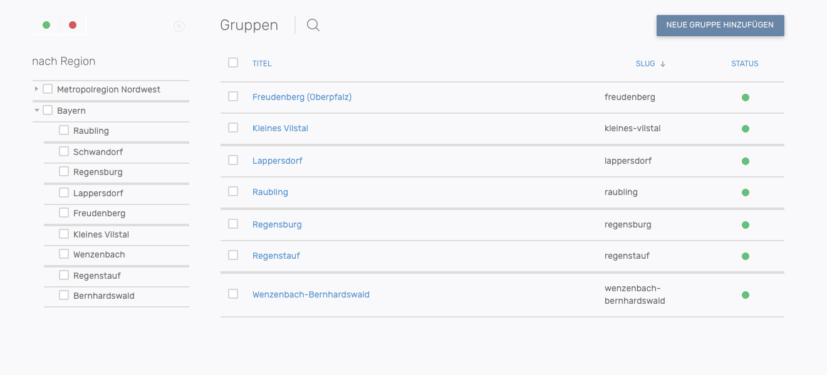The height and width of the screenshot is (375, 827).
Task: Open the Kleines Vilstal group link
Action: (x=280, y=129)
